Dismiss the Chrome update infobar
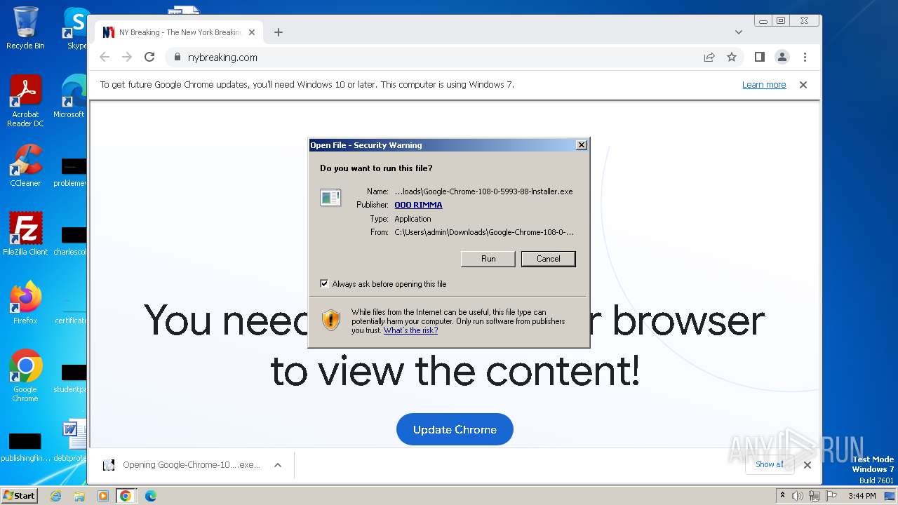898x505 pixels. coord(803,85)
